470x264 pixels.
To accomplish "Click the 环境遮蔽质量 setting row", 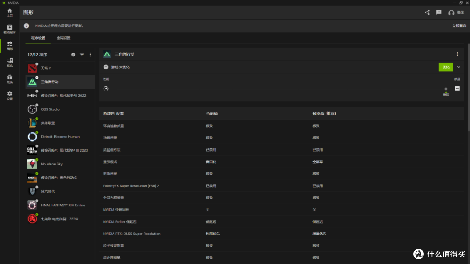I will tap(282, 126).
